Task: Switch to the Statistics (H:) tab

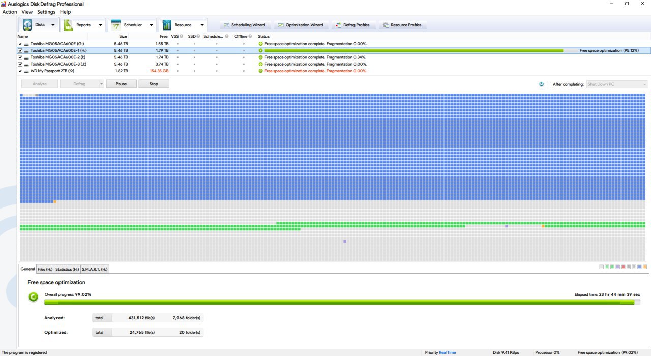Action: 67,269
